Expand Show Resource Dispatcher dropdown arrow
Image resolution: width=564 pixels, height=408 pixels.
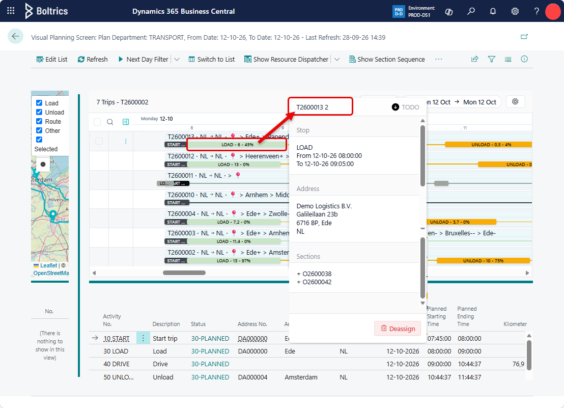coord(337,60)
